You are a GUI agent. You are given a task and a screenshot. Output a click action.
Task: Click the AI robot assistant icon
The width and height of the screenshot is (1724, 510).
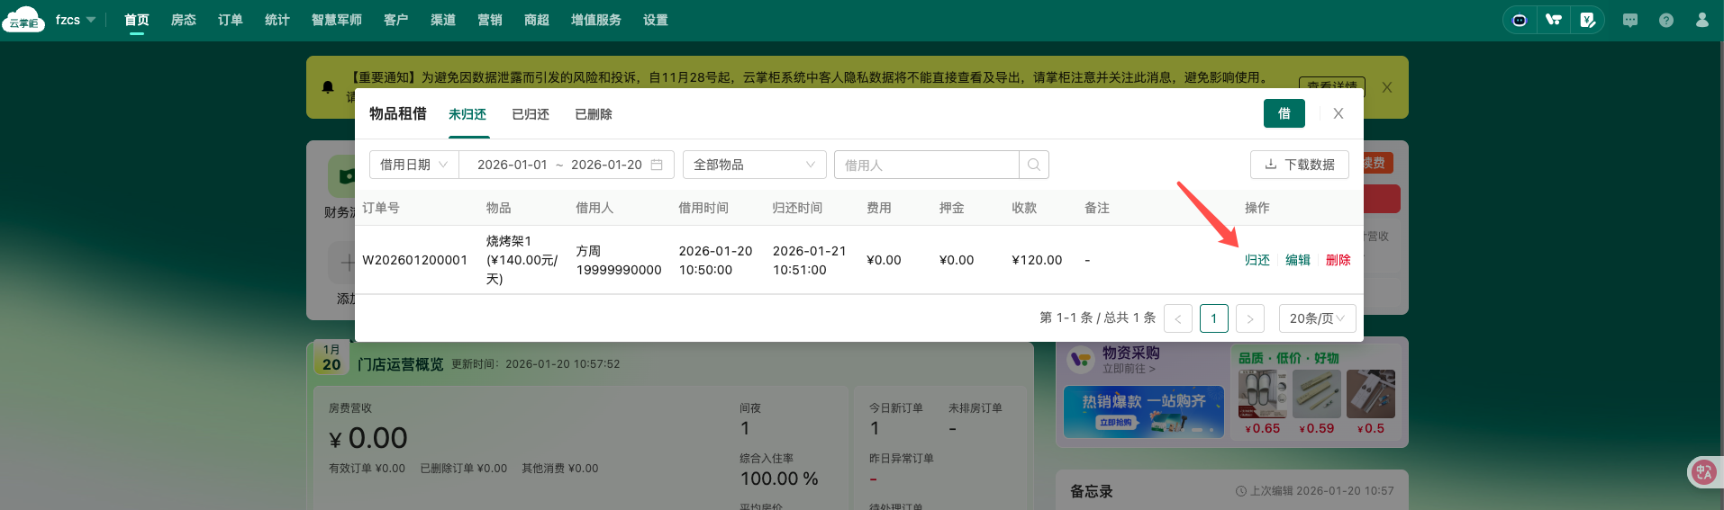tap(1520, 20)
